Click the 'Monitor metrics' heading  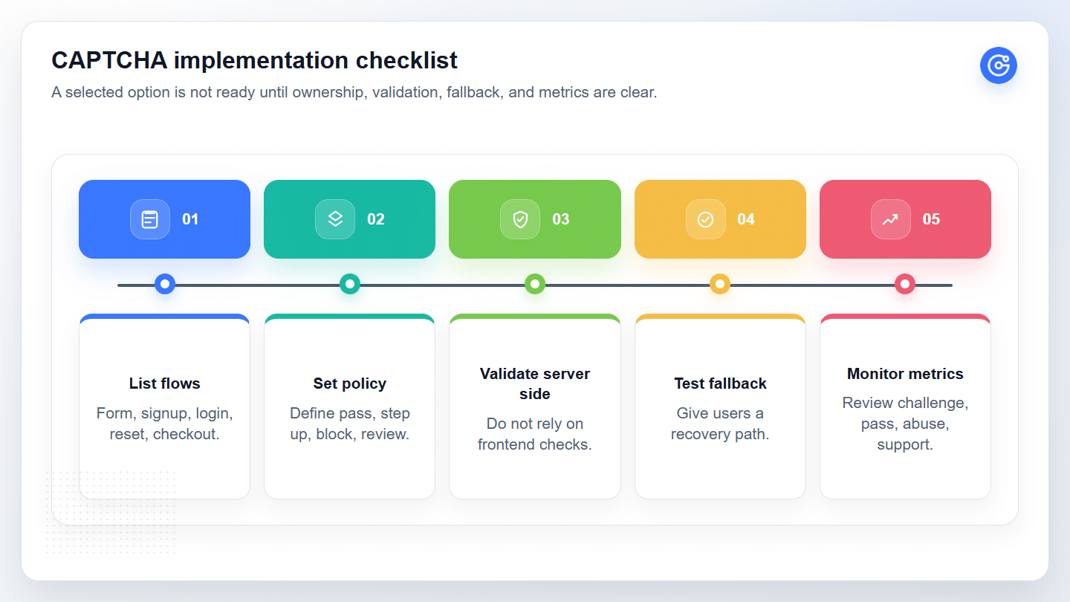[x=905, y=374]
